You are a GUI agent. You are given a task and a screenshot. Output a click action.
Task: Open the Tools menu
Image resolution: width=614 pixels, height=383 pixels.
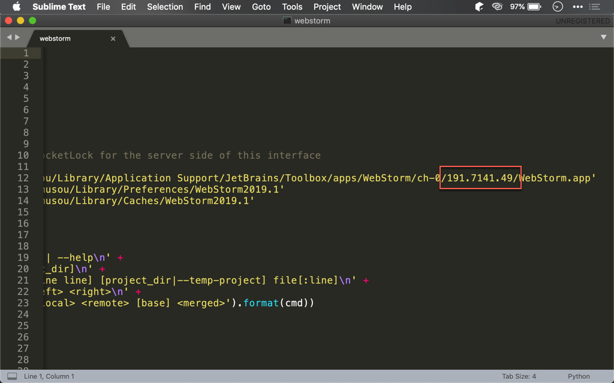[292, 7]
